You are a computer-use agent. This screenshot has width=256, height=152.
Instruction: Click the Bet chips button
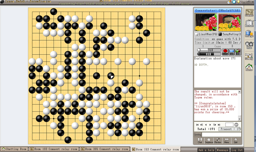tap(238, 52)
